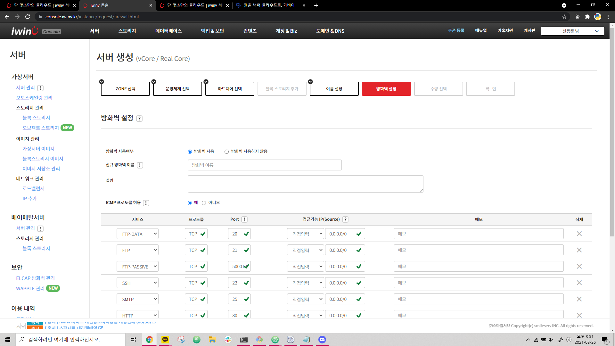615x346 pixels.
Task: Click the 방화벽 이름 input field
Action: tap(265, 165)
